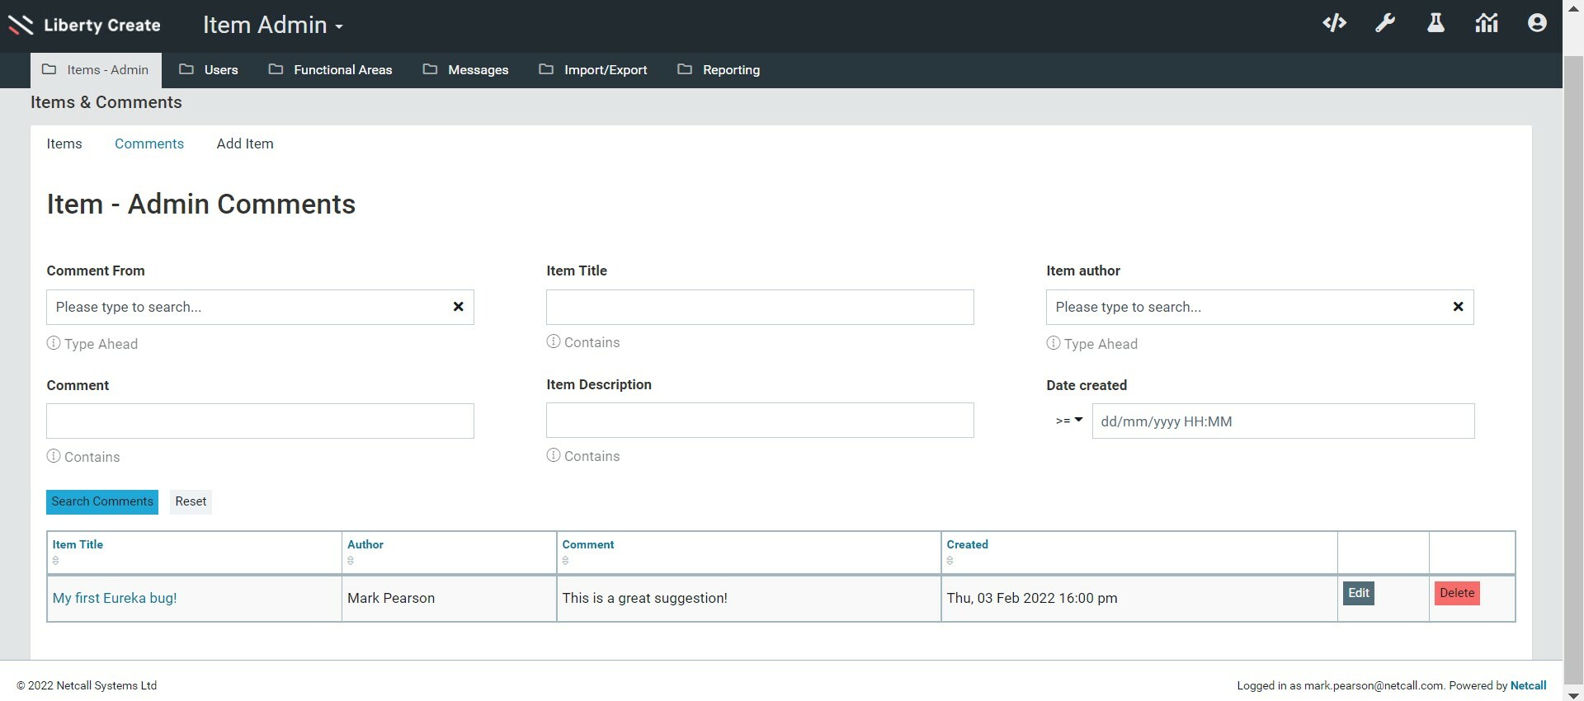
Task: Select the Add Item sub-tab
Action: (x=245, y=143)
